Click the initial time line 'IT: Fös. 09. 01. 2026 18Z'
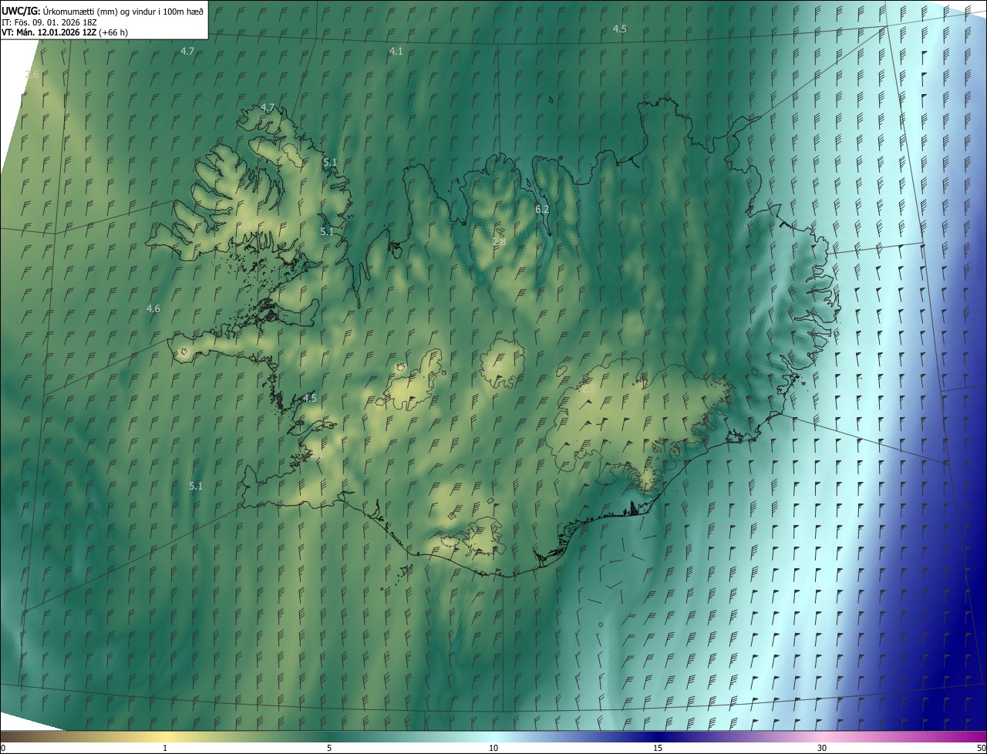Image resolution: width=987 pixels, height=754 pixels. point(49,22)
